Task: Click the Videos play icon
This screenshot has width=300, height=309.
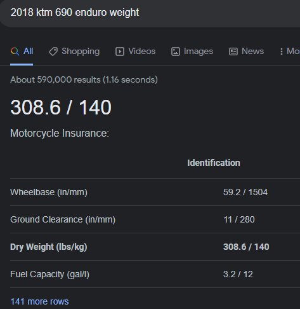Action: (x=120, y=52)
